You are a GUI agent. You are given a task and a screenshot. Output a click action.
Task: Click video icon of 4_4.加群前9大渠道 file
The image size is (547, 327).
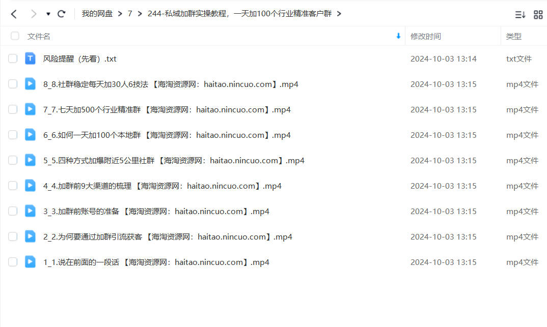pos(31,186)
